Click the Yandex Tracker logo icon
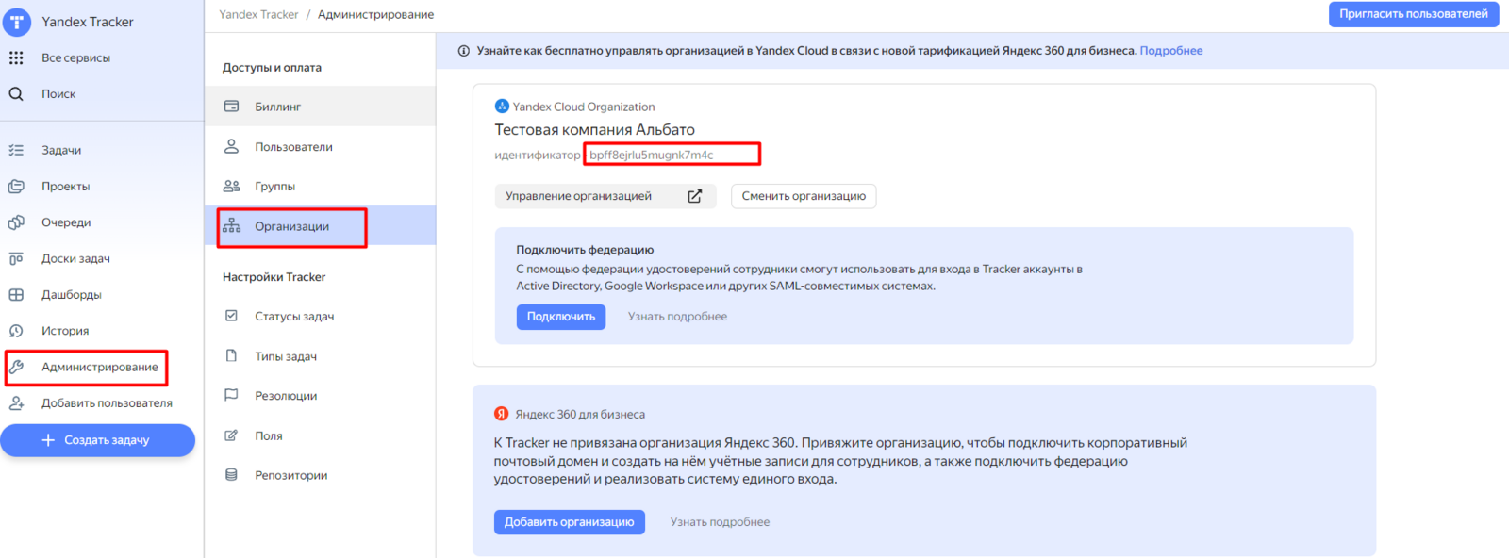 pyautogui.click(x=17, y=21)
